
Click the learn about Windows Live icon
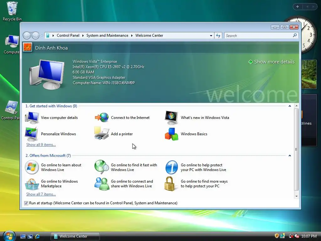32,167
